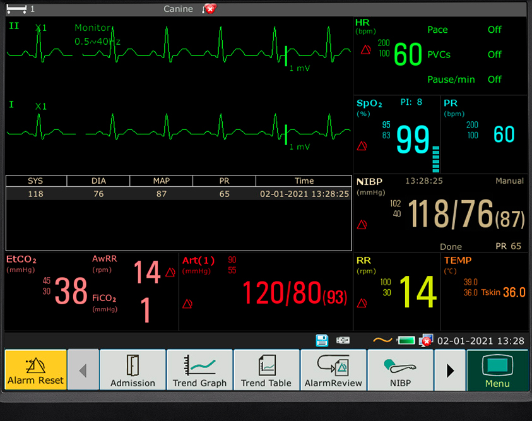The width and height of the screenshot is (532, 421).
Task: Select the Canine patient type label
Action: (x=178, y=9)
